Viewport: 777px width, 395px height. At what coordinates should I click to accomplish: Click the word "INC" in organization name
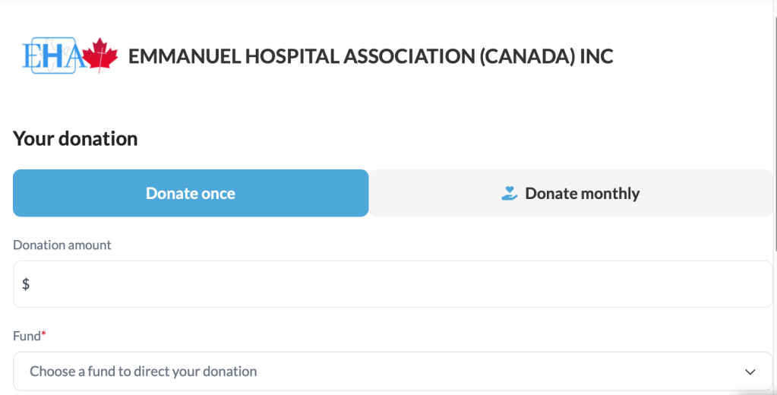pos(596,56)
